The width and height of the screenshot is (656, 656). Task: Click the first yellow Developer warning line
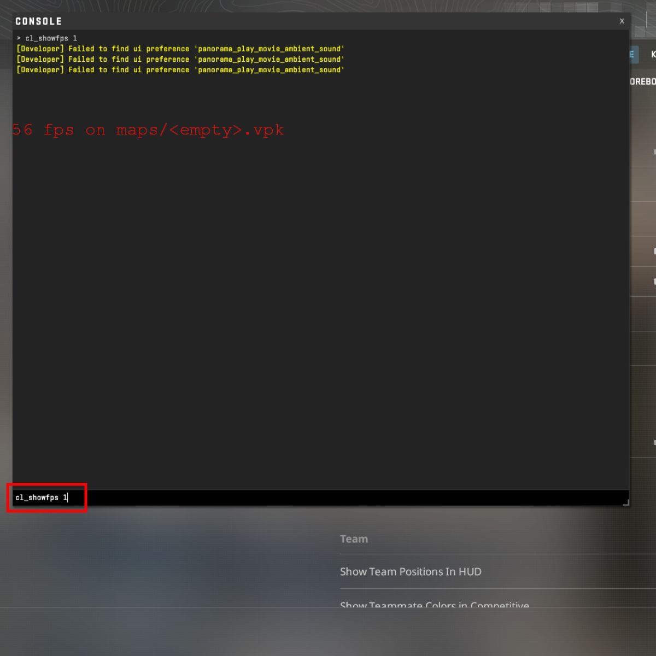pos(180,48)
